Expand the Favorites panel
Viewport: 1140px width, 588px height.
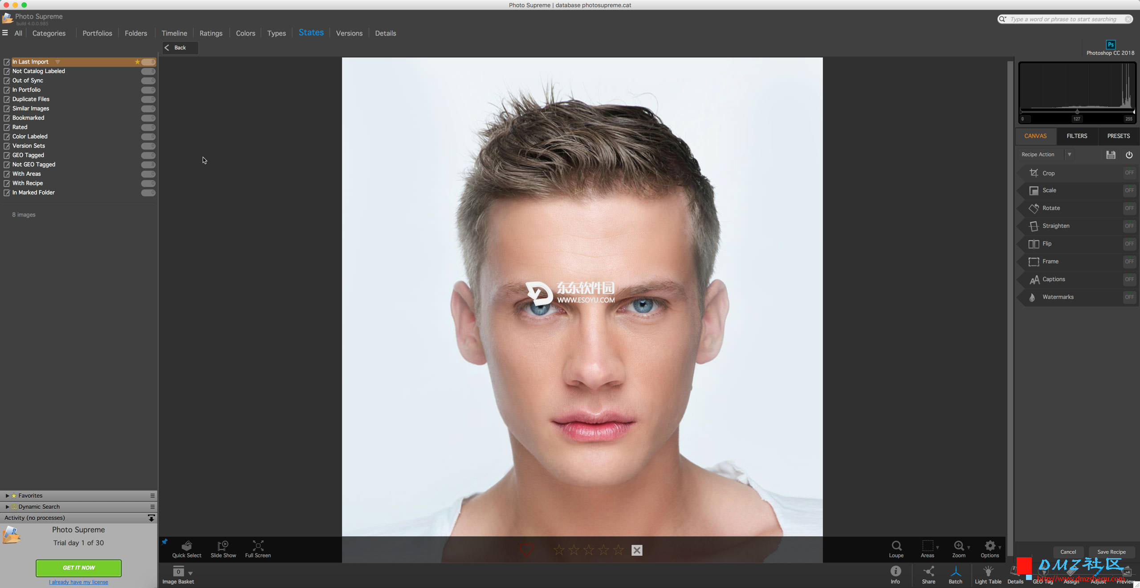[x=7, y=495]
